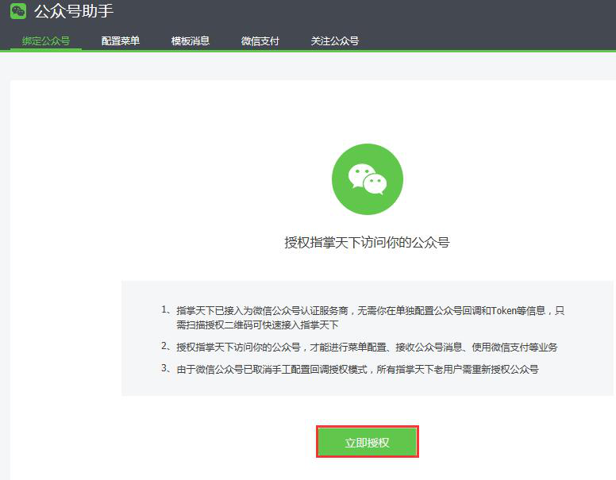Viewport: 616px width, 480px height.
Task: Click the list number 2、 marker
Action: click(x=165, y=348)
